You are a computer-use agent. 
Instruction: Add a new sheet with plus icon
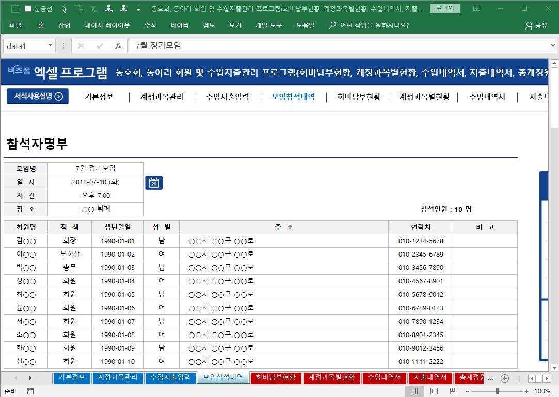coord(505,378)
